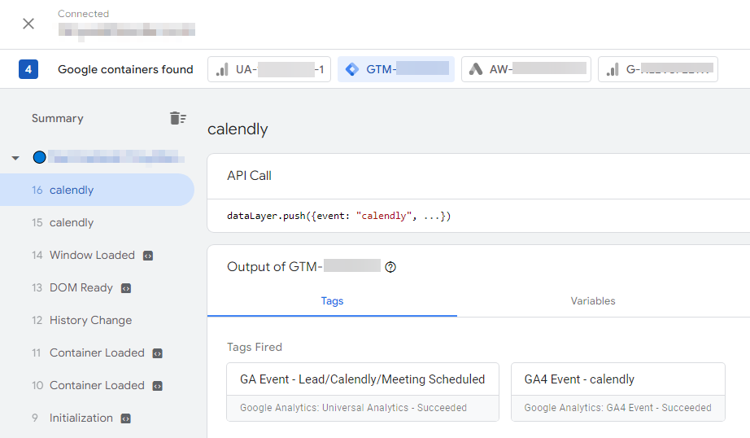
Task: Select event 16 calendly
Action: coord(97,190)
